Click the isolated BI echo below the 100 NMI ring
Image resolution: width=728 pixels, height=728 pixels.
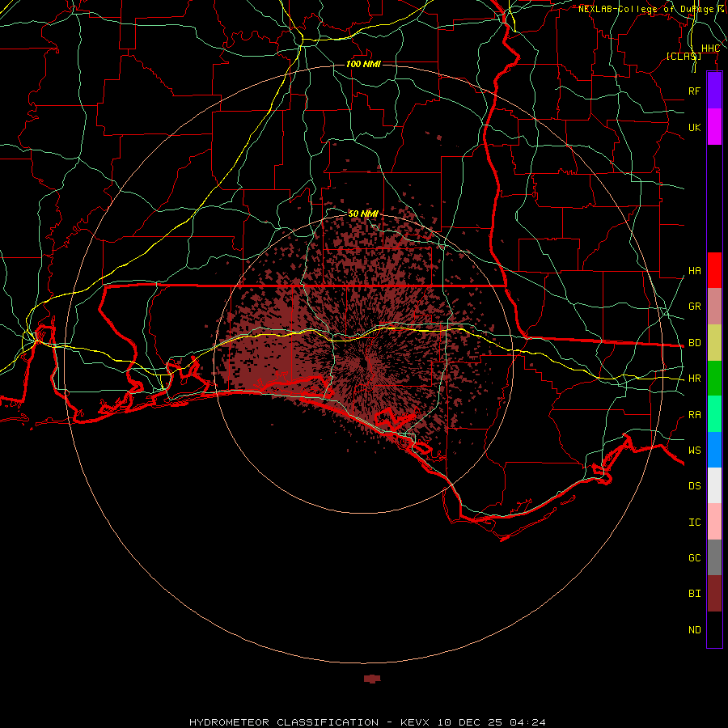pos(372,679)
